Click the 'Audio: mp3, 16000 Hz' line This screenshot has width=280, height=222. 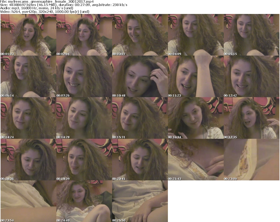37,8
